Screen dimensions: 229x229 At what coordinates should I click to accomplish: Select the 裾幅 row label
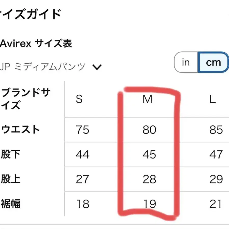[x=12, y=204]
